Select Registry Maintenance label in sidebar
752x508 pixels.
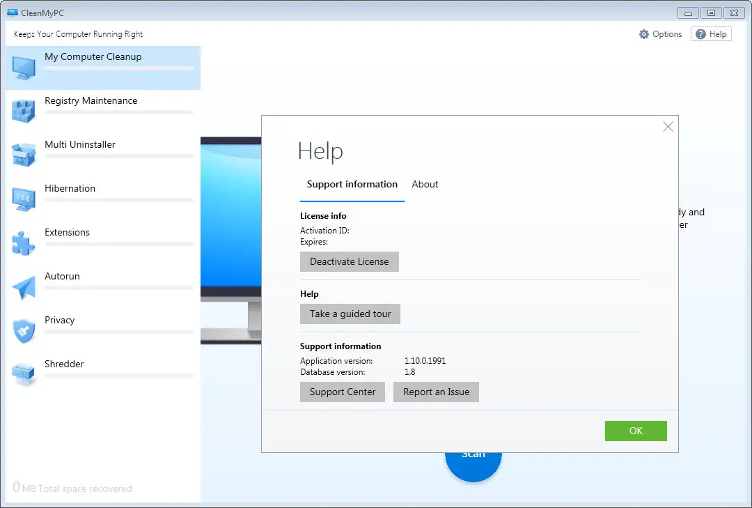[x=91, y=100]
